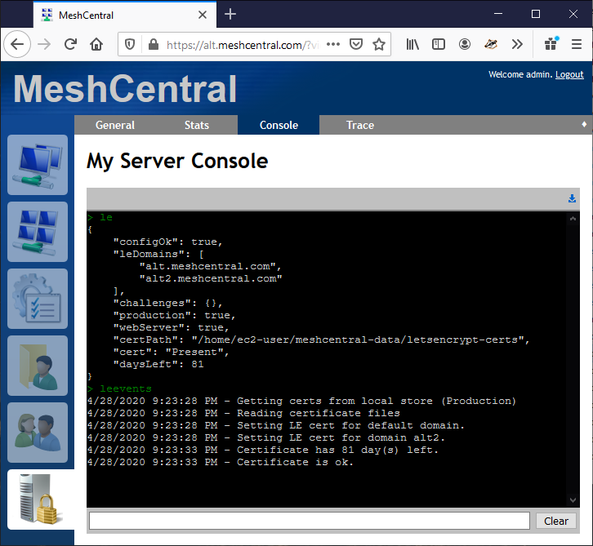593x546 pixels.
Task: Click the extension icon beside account
Action: [491, 44]
